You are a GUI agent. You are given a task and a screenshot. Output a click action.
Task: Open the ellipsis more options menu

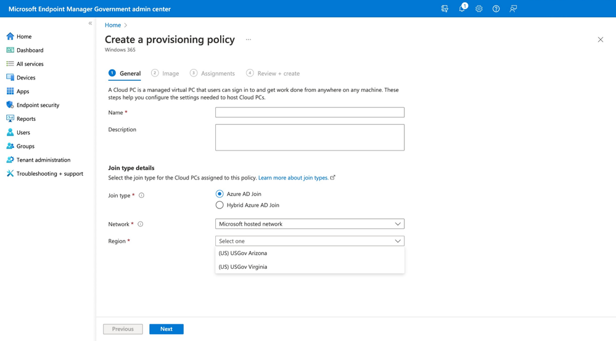click(x=248, y=39)
